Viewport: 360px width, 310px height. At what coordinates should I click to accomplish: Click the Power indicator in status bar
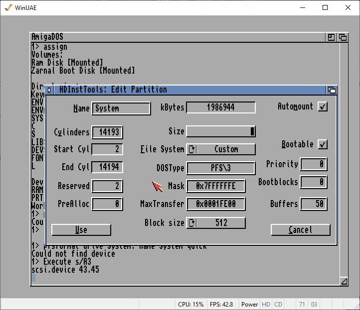point(249,304)
